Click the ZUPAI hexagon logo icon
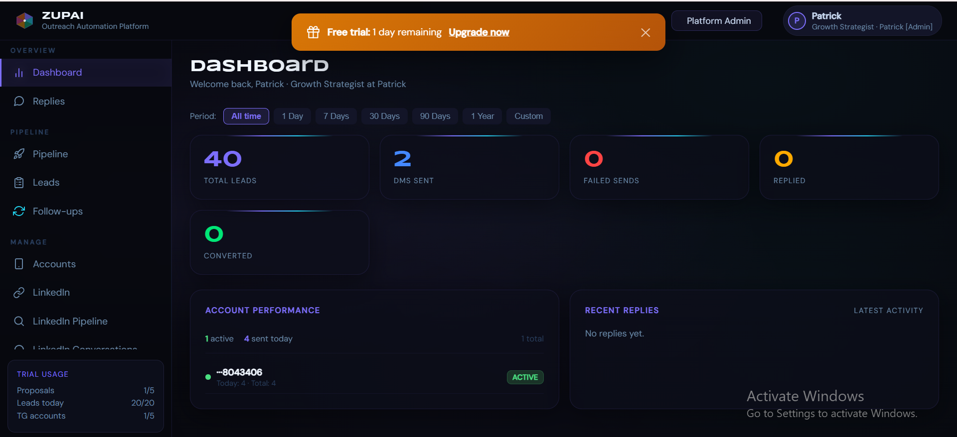The image size is (957, 437). point(24,20)
